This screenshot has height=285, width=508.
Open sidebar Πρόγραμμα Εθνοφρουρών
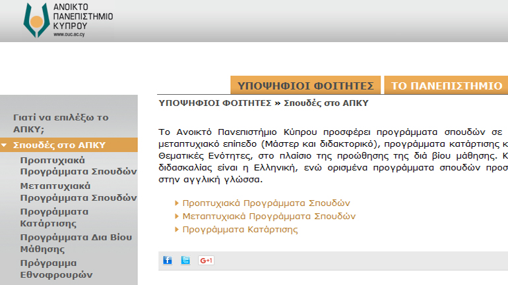click(x=56, y=269)
